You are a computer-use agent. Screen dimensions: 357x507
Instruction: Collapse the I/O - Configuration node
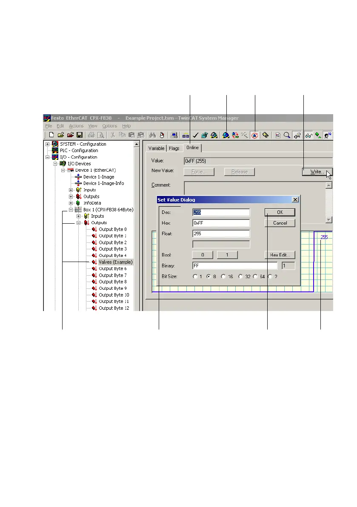(48, 157)
